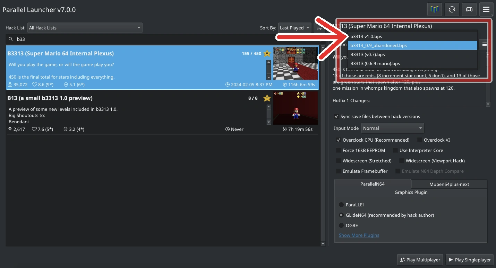Switch to the Mupen64plus-next tab
Image resolution: width=496 pixels, height=268 pixels.
coord(449,184)
